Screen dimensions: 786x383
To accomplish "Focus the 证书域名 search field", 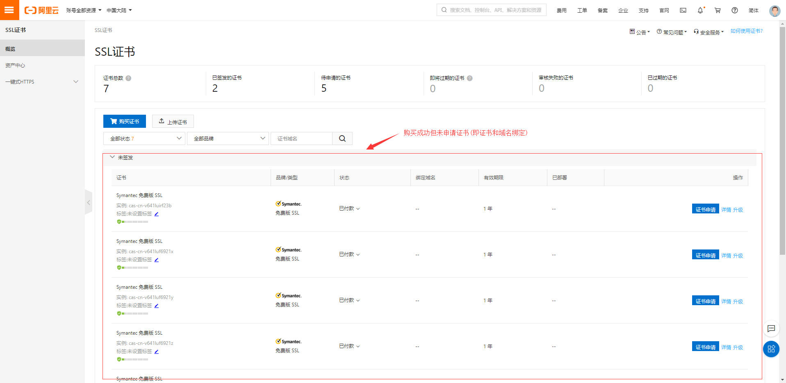I will [x=301, y=138].
